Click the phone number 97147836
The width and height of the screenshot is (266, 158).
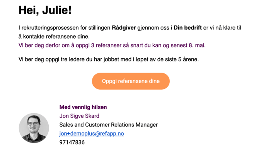(72, 142)
